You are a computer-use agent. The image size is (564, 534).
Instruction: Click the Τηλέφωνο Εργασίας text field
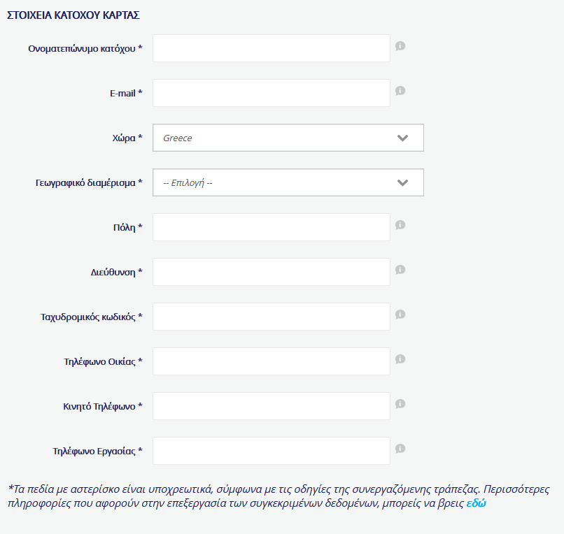click(x=272, y=451)
